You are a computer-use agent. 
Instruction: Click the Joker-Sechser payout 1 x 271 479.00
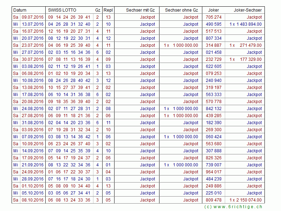[246, 45]
